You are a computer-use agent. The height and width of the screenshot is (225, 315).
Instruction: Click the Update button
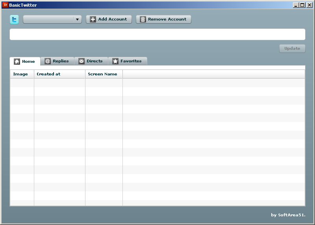point(292,49)
